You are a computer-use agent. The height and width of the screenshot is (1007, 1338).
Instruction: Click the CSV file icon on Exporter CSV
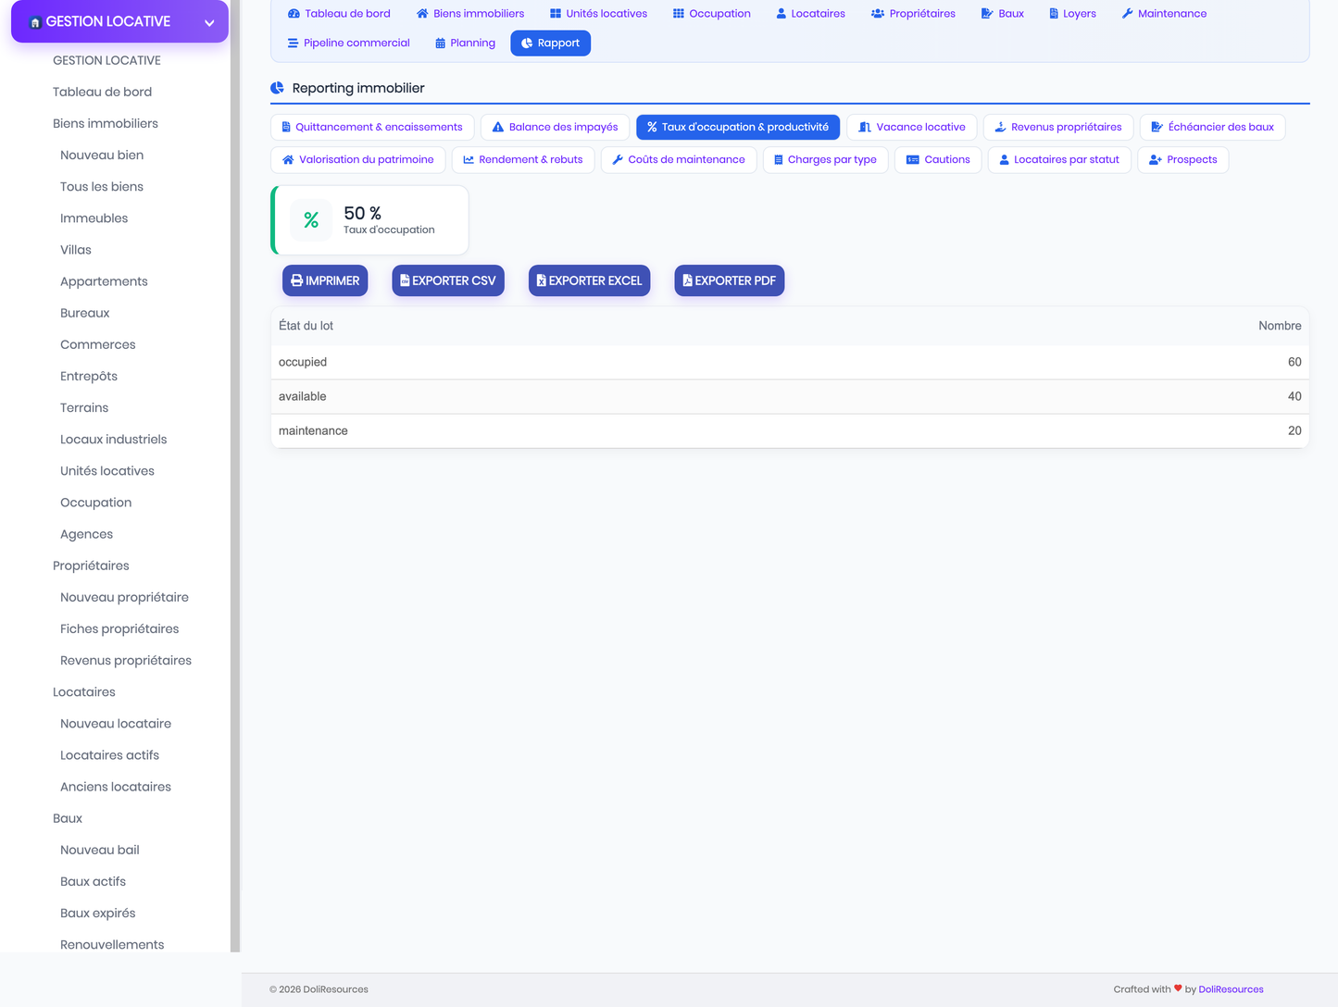405,280
